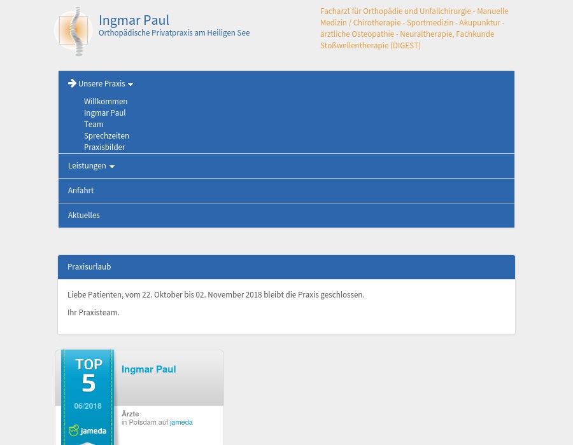Click the Praxisurlaub panel header
The image size is (573, 445).
[x=89, y=266]
